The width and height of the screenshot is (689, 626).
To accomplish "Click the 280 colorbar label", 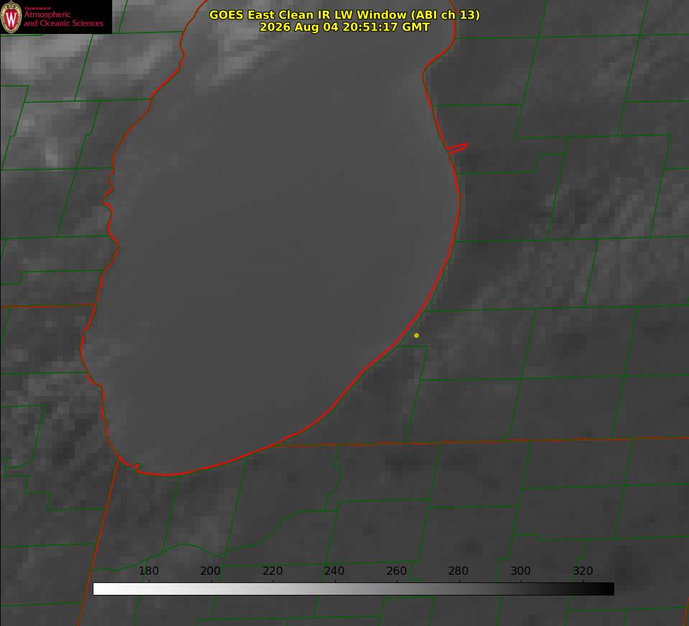I will click(458, 571).
